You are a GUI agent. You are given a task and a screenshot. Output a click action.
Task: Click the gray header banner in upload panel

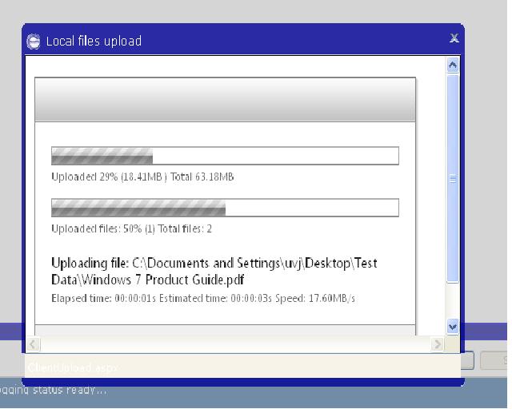(x=225, y=100)
